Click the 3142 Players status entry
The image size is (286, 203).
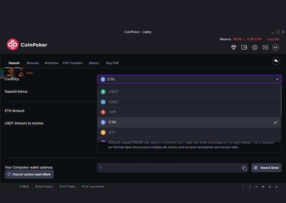(x=44, y=187)
